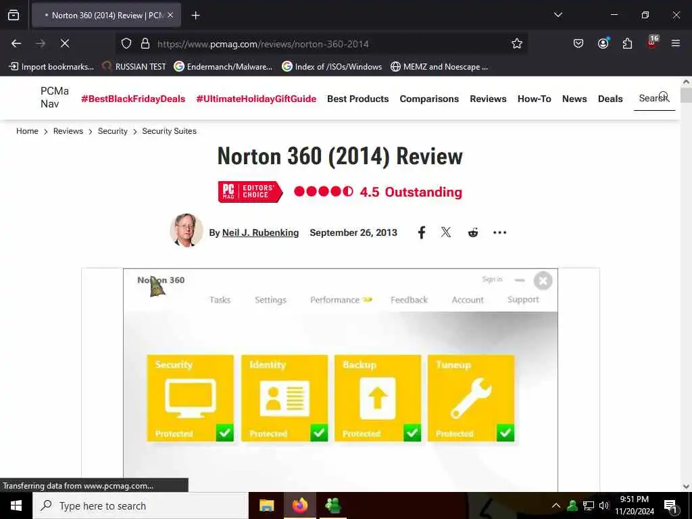692x519 pixels.
Task: Open the notification center icon
Action: tap(670, 506)
